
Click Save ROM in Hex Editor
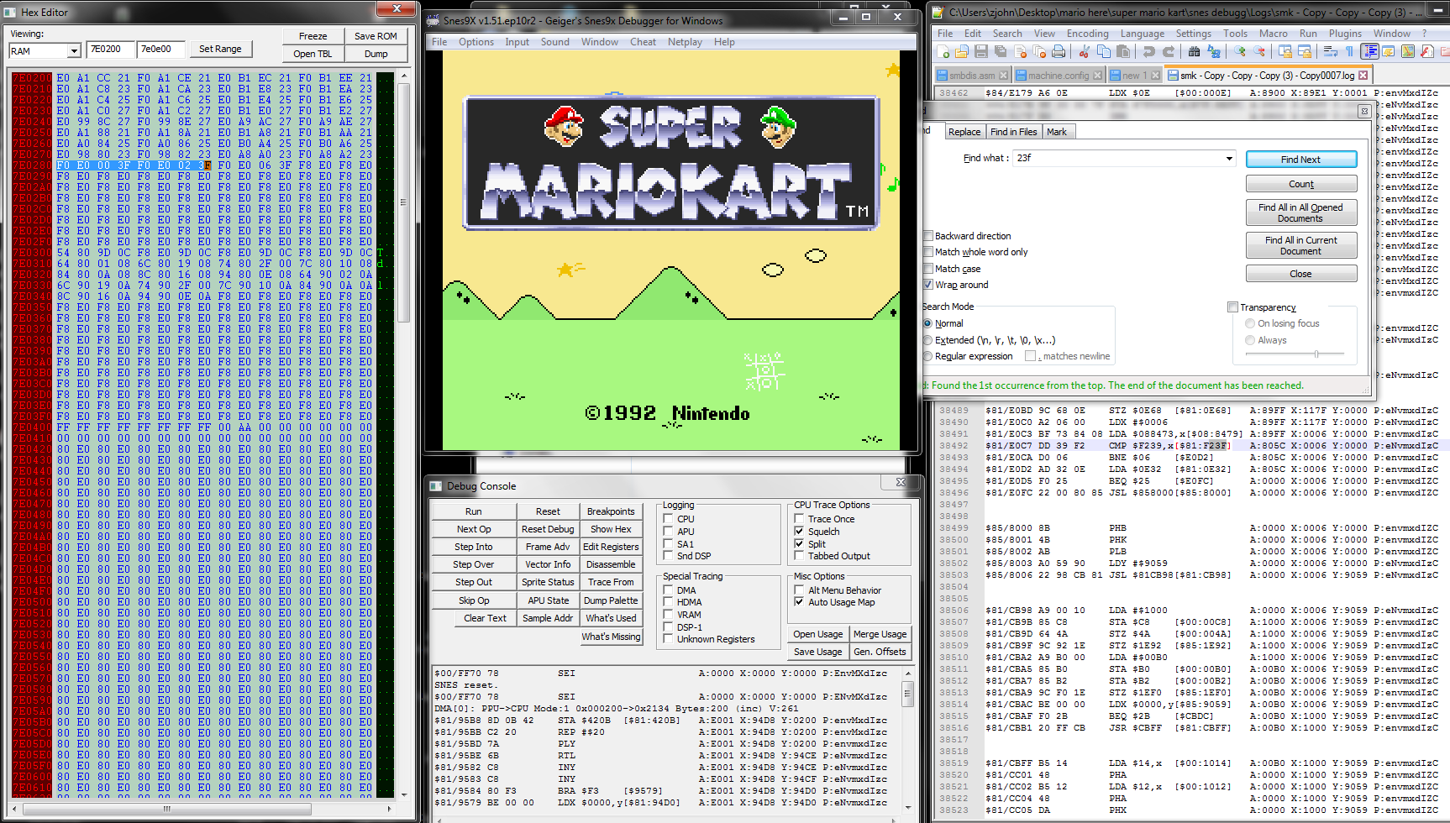click(376, 36)
